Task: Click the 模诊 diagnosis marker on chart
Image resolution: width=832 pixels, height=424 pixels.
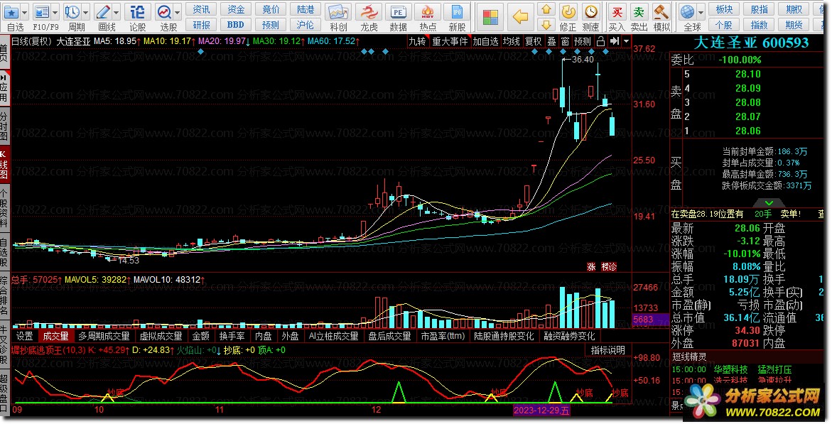Action: coord(609,267)
